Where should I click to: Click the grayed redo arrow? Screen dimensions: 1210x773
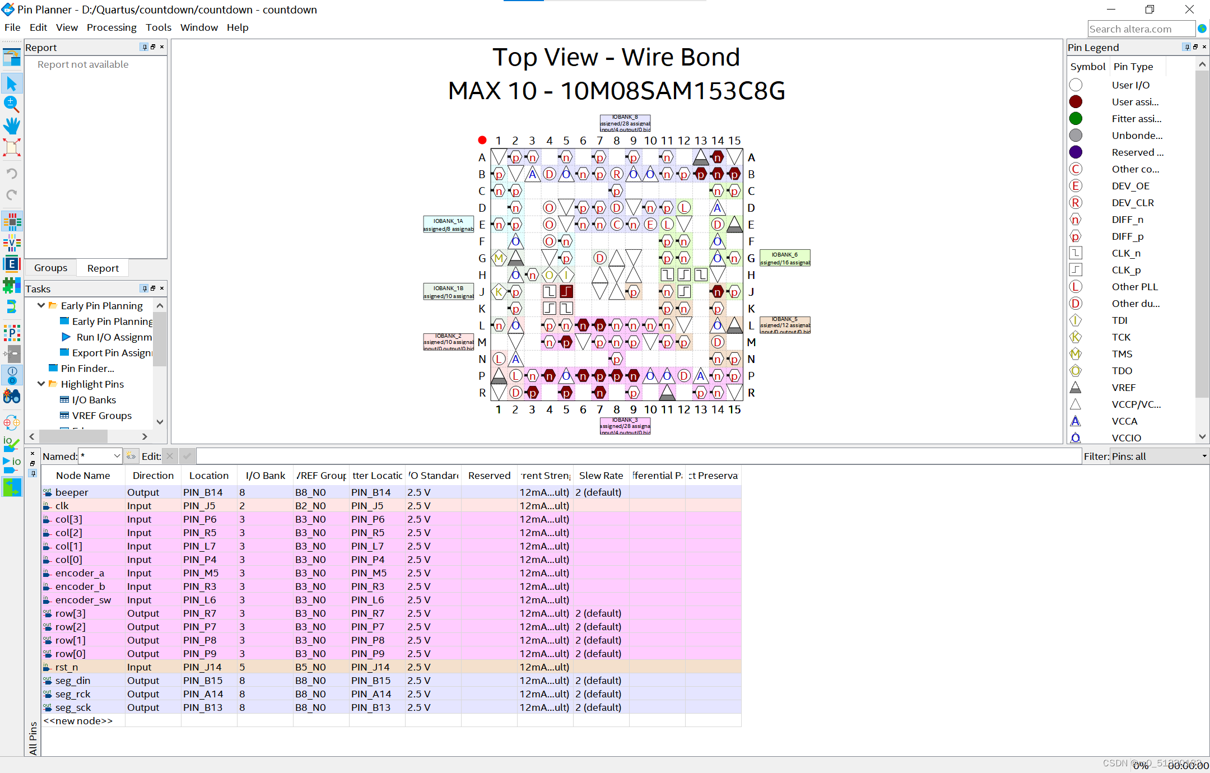click(12, 195)
